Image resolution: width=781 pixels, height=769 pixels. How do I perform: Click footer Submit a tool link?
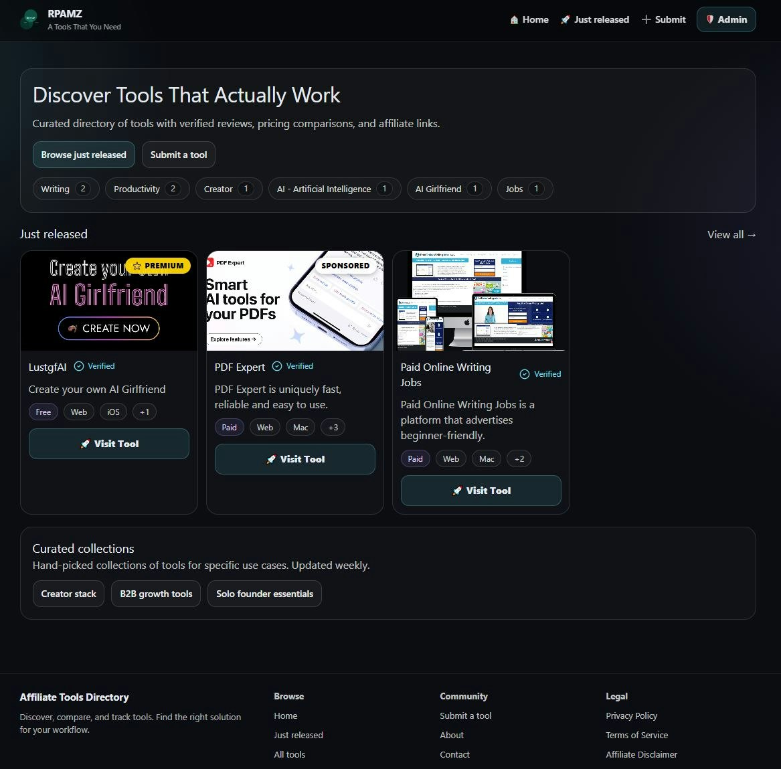pos(466,715)
